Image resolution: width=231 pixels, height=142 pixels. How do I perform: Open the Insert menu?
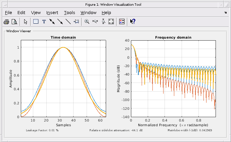[52, 13]
